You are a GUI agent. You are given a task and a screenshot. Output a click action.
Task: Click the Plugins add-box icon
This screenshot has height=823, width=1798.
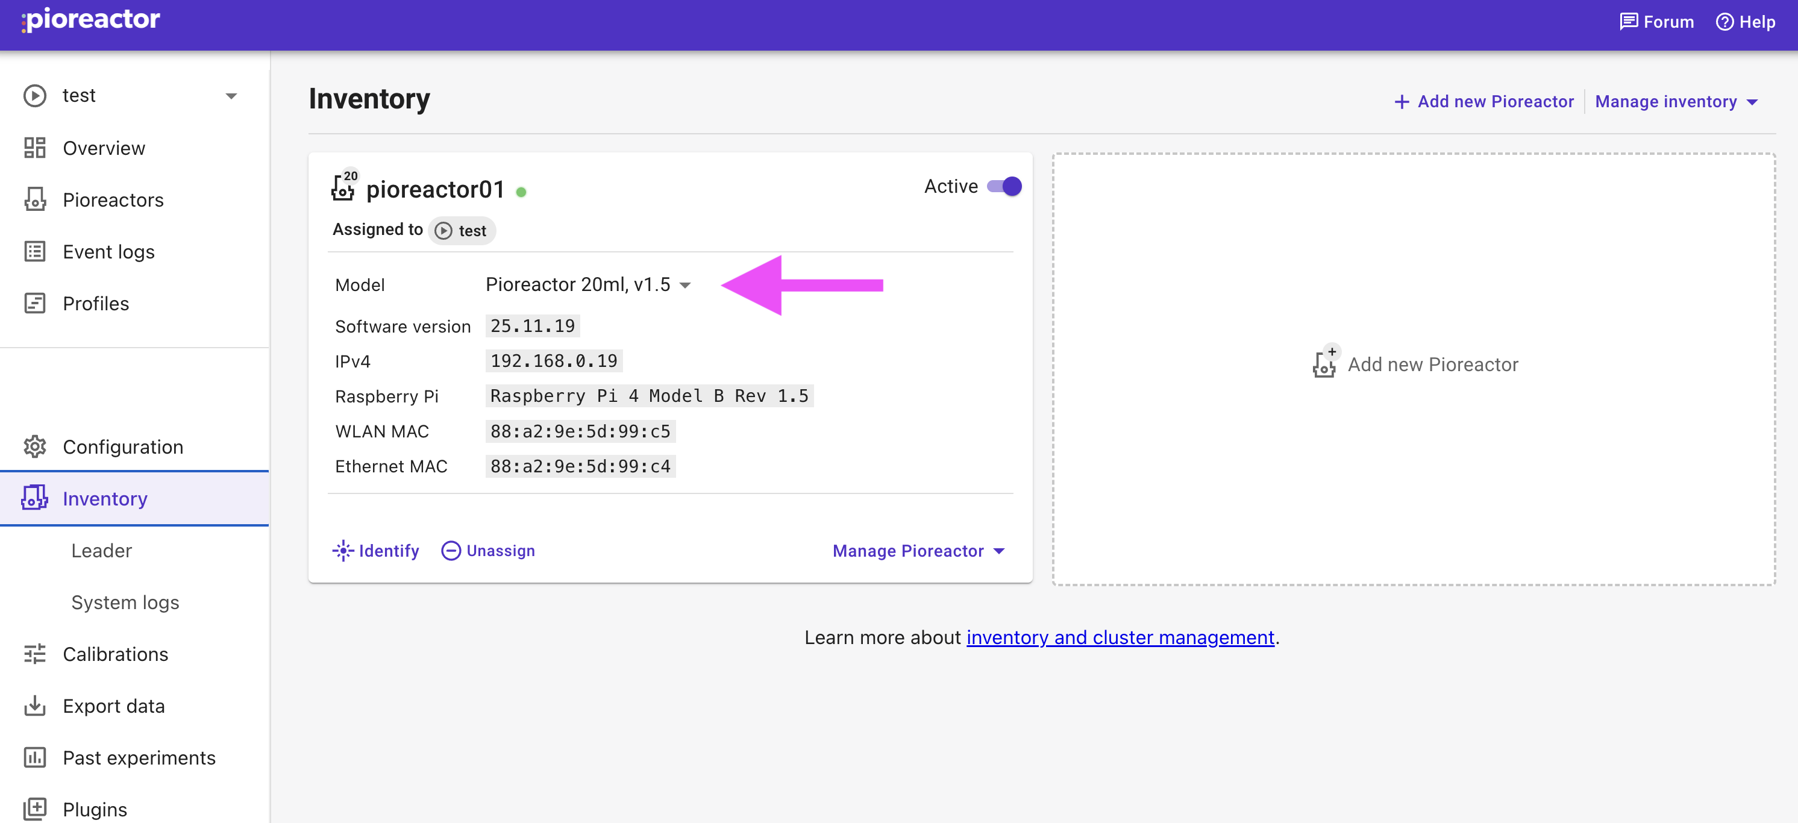click(x=34, y=809)
